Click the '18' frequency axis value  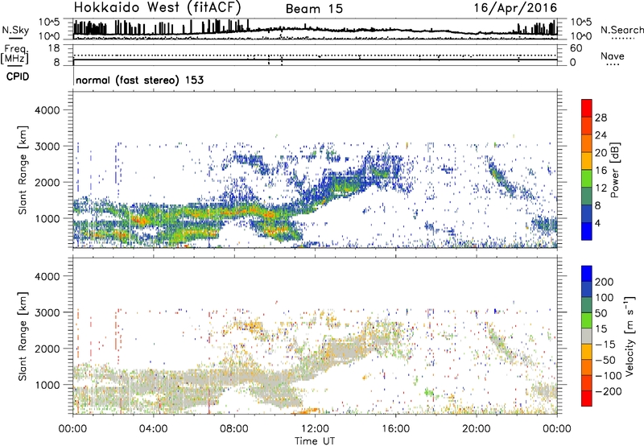[54, 48]
